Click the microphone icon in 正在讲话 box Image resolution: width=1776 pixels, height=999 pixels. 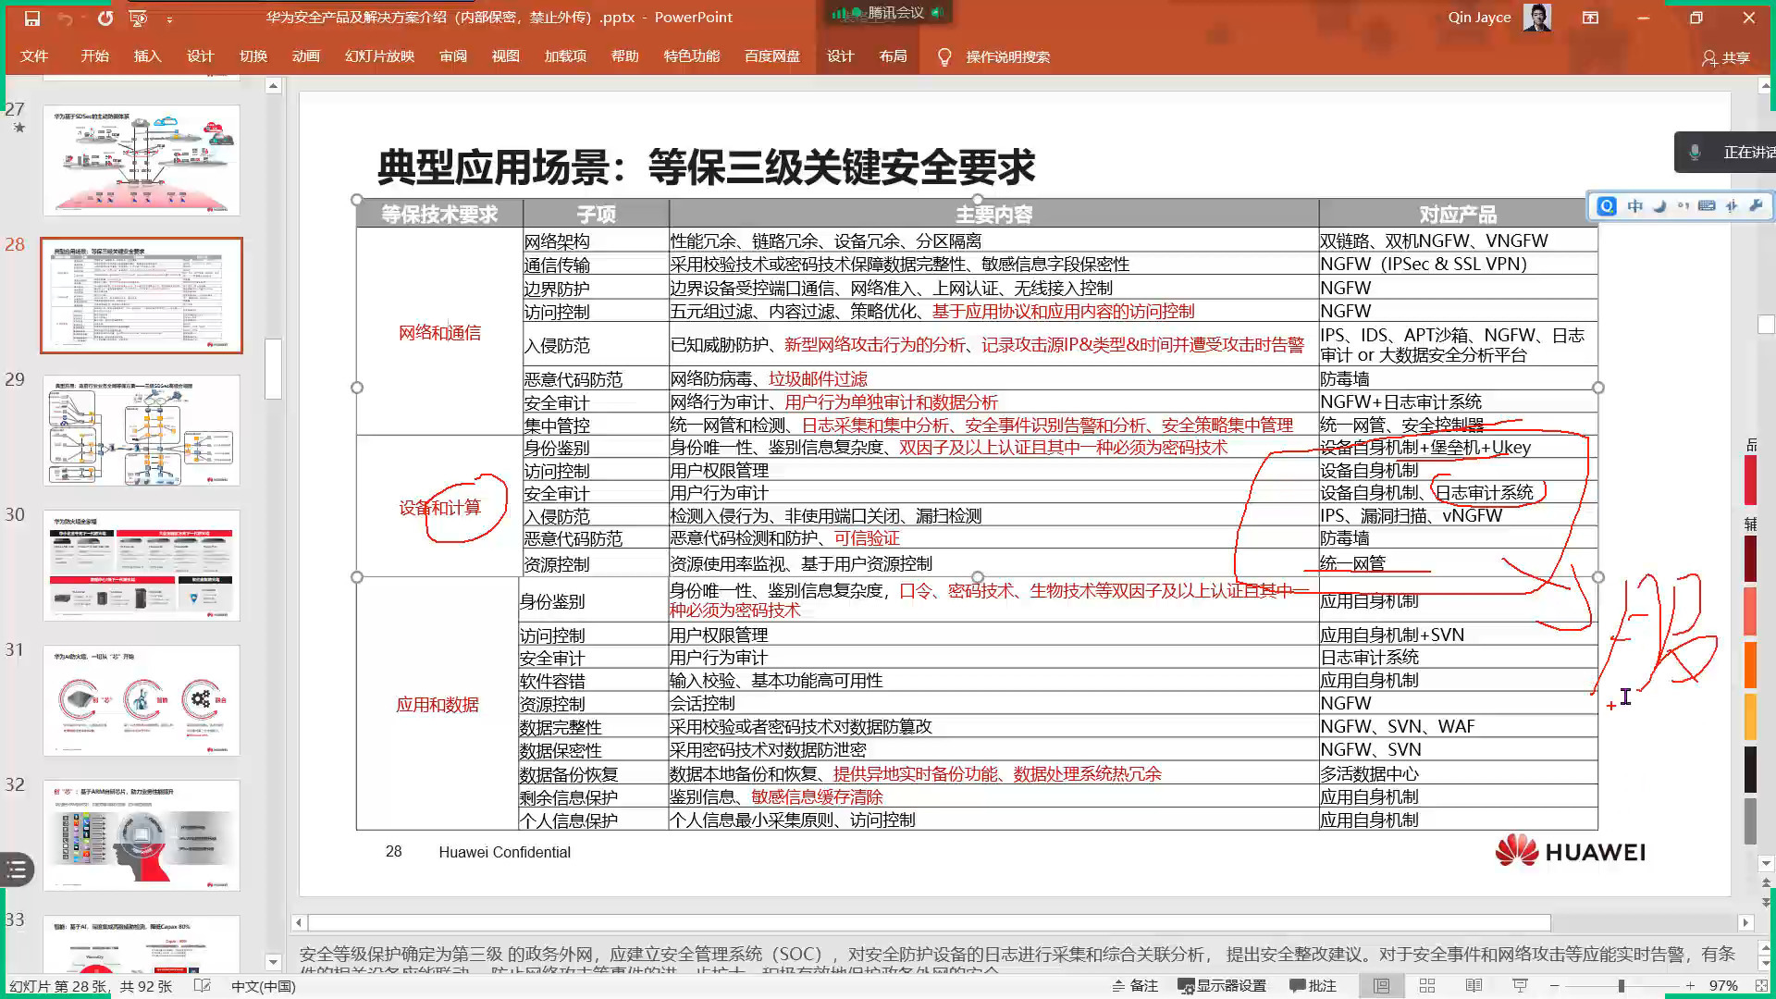pos(1695,153)
